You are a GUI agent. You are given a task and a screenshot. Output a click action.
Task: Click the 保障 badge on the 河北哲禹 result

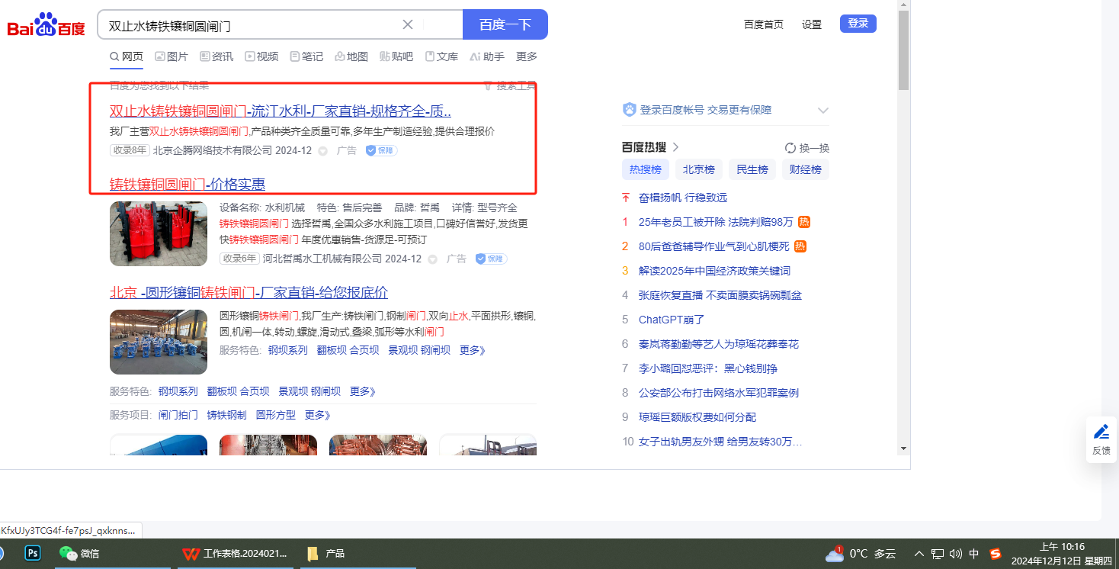point(491,259)
